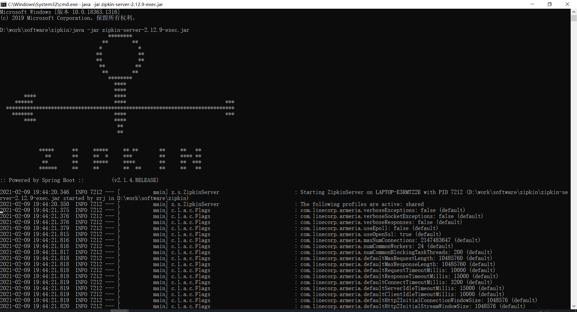Click the 'numCommonWorkers: 24 (default)' log entry
Image resolution: width=577 pixels, height=312 pixels.
pos(377,246)
